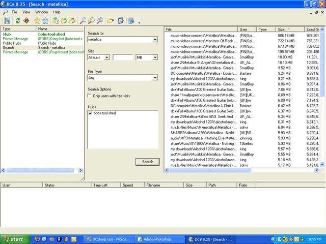Click the blue stacked documents toolbar icon
Image resolution: width=326 pixels, height=244 pixels.
click(x=131, y=21)
